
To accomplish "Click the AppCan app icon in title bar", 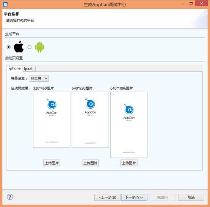I will pos(5,5).
